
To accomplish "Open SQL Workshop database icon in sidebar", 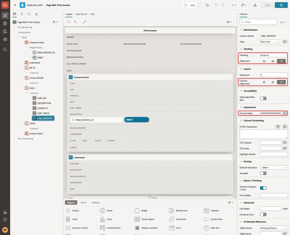I will [x=5, y=23].
